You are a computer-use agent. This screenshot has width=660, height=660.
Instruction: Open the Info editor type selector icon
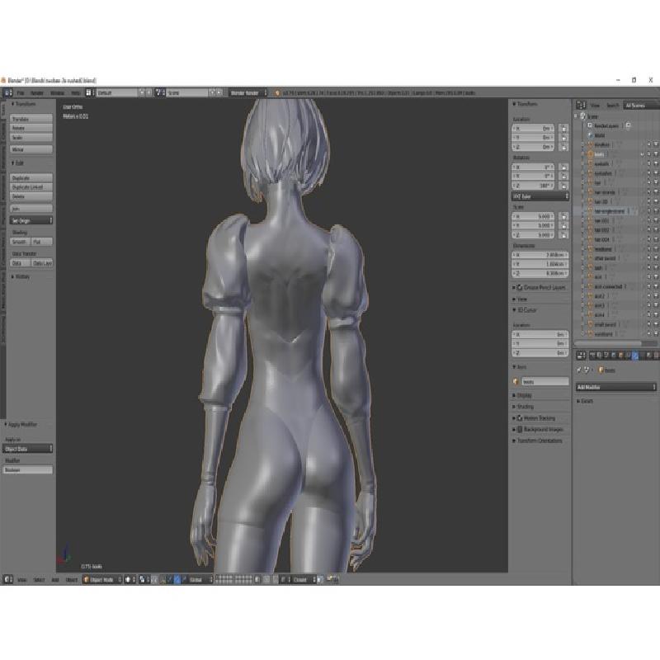pyautogui.click(x=8, y=92)
